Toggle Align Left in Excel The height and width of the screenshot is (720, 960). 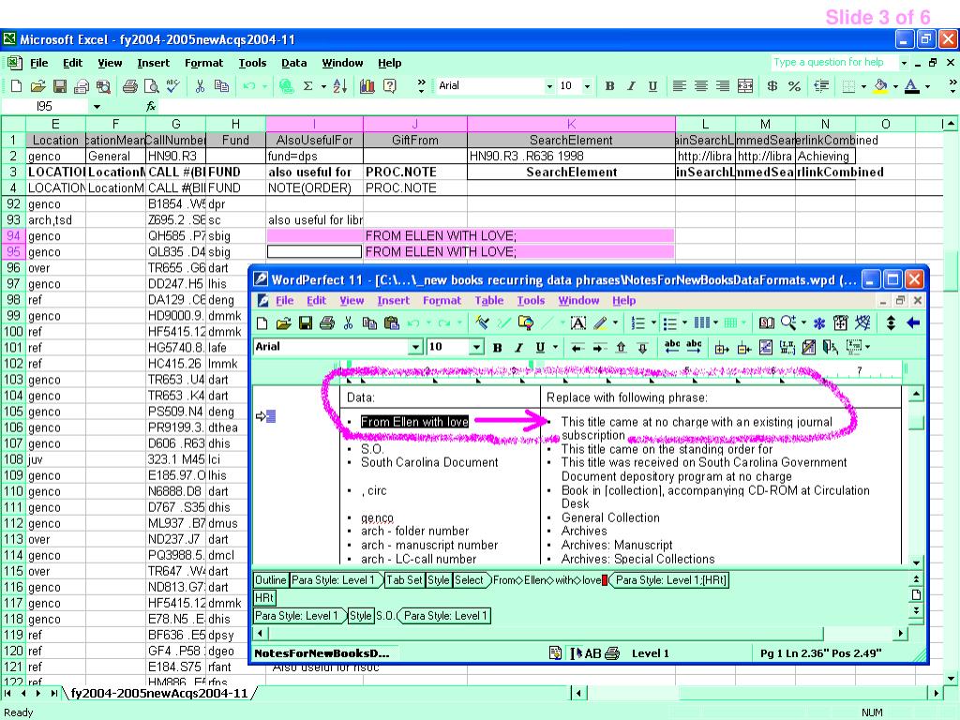[x=679, y=86]
